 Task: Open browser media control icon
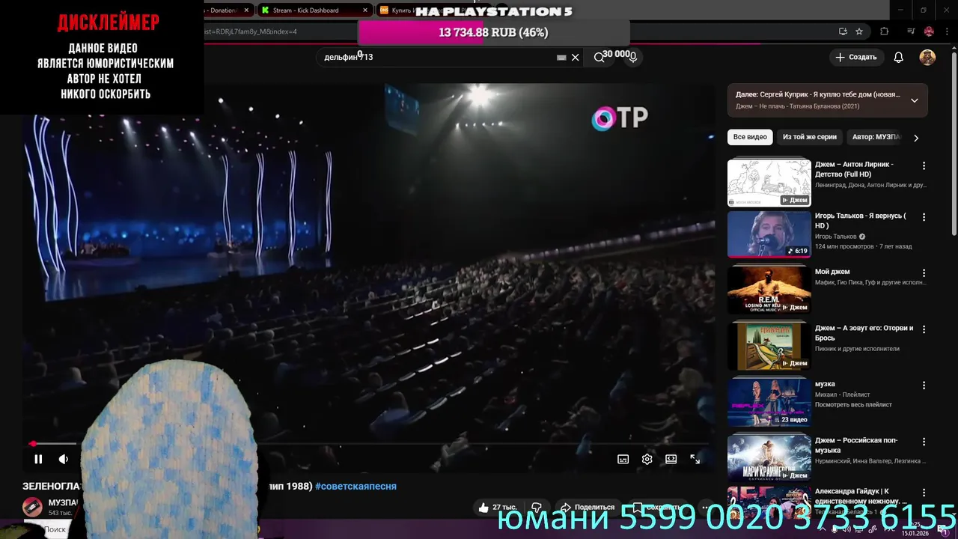(x=911, y=31)
